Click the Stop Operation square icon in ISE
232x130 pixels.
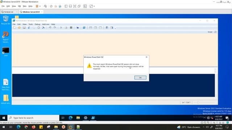(71, 27)
